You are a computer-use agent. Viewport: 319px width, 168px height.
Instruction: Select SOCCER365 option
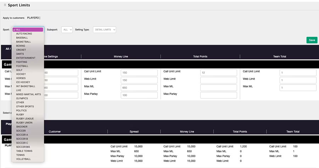(x=23, y=147)
